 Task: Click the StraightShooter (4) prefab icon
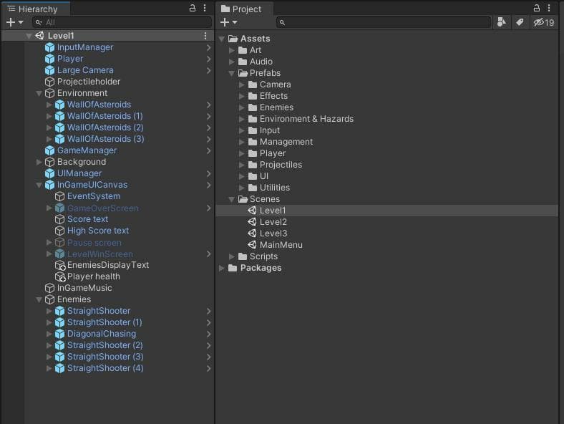point(59,369)
